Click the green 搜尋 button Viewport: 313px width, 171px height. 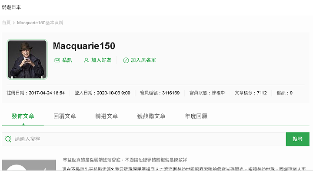coord(298,139)
